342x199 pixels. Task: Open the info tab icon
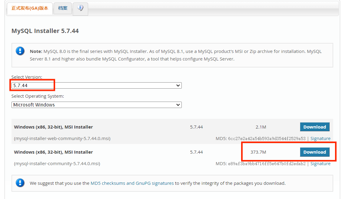[x=80, y=8]
